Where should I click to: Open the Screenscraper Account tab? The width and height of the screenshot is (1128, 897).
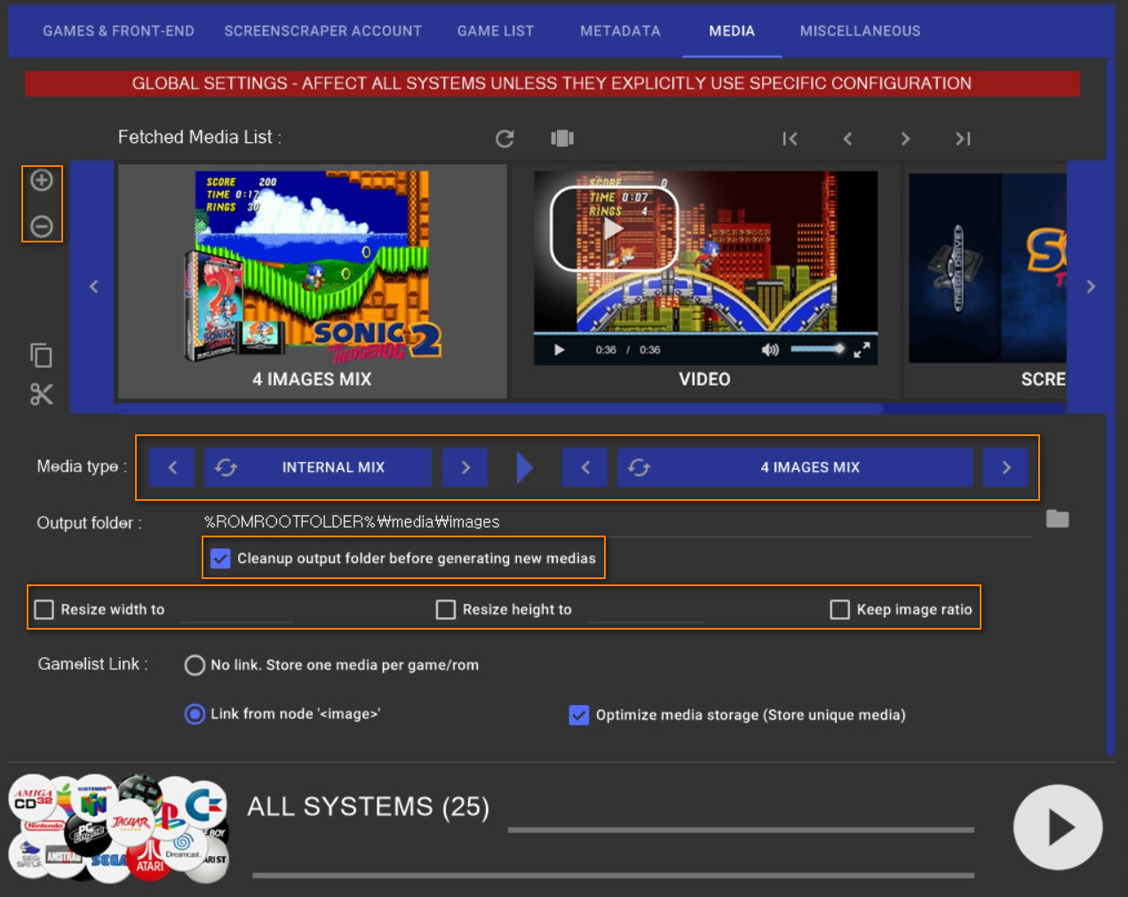(x=323, y=31)
